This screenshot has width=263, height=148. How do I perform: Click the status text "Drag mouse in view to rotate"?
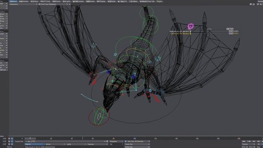tap(39, 147)
